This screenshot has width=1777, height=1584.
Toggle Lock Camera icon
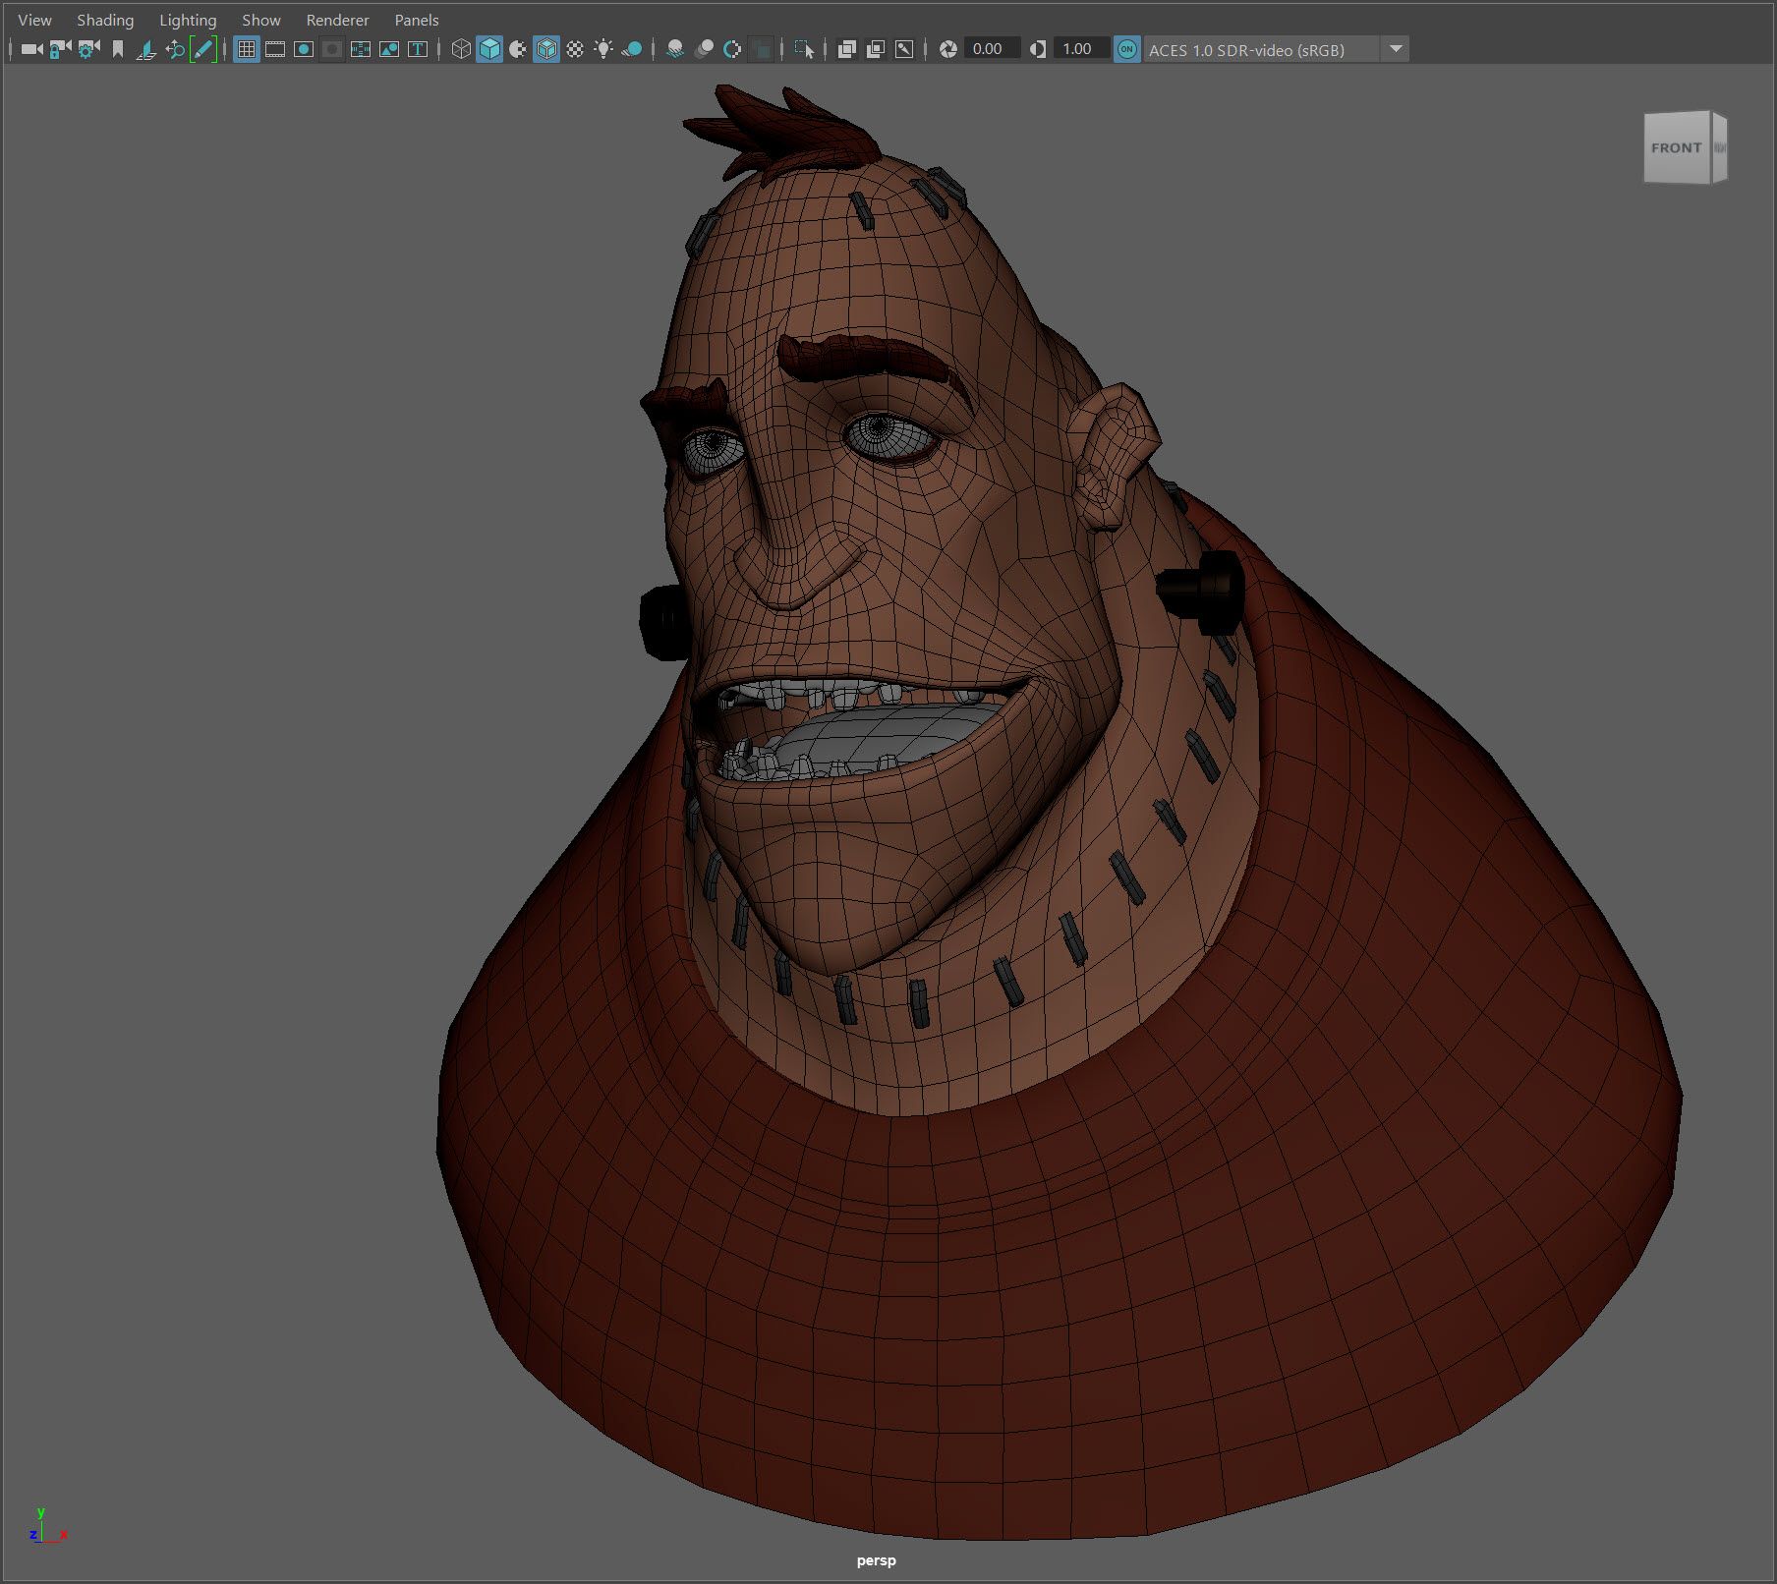click(60, 49)
